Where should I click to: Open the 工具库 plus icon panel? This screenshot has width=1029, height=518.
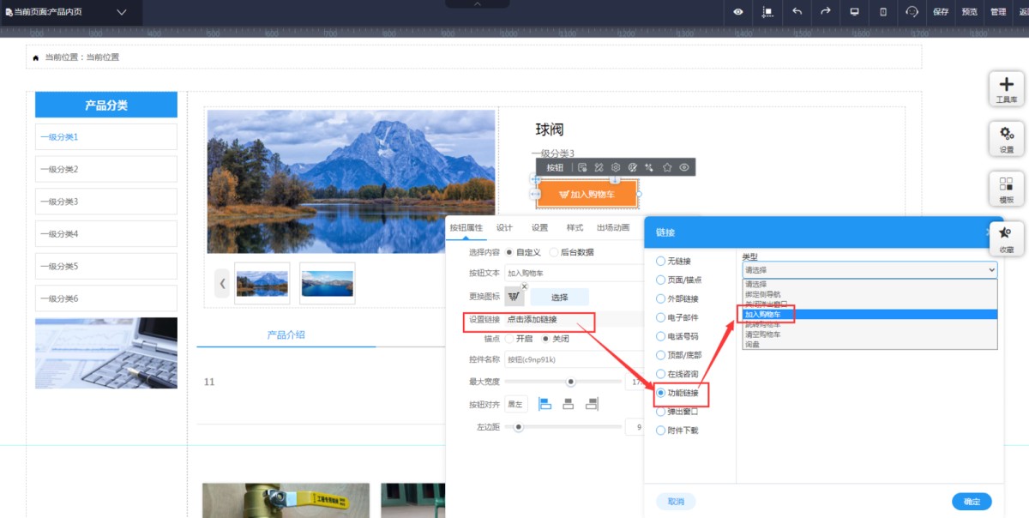(x=1006, y=88)
